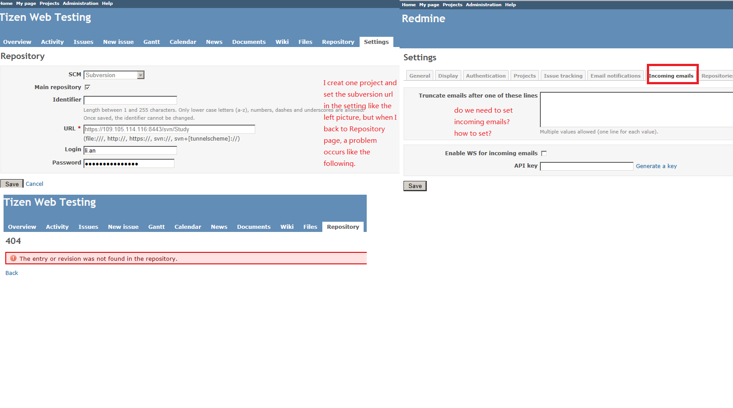Cancel repository editing

pos(34,184)
